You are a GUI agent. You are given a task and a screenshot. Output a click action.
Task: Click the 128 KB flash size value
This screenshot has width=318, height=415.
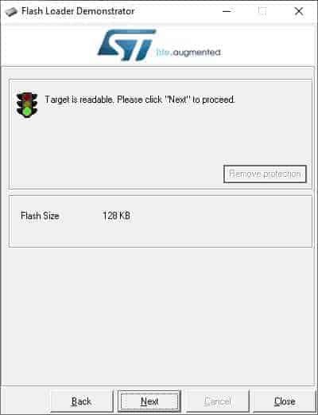coord(116,216)
